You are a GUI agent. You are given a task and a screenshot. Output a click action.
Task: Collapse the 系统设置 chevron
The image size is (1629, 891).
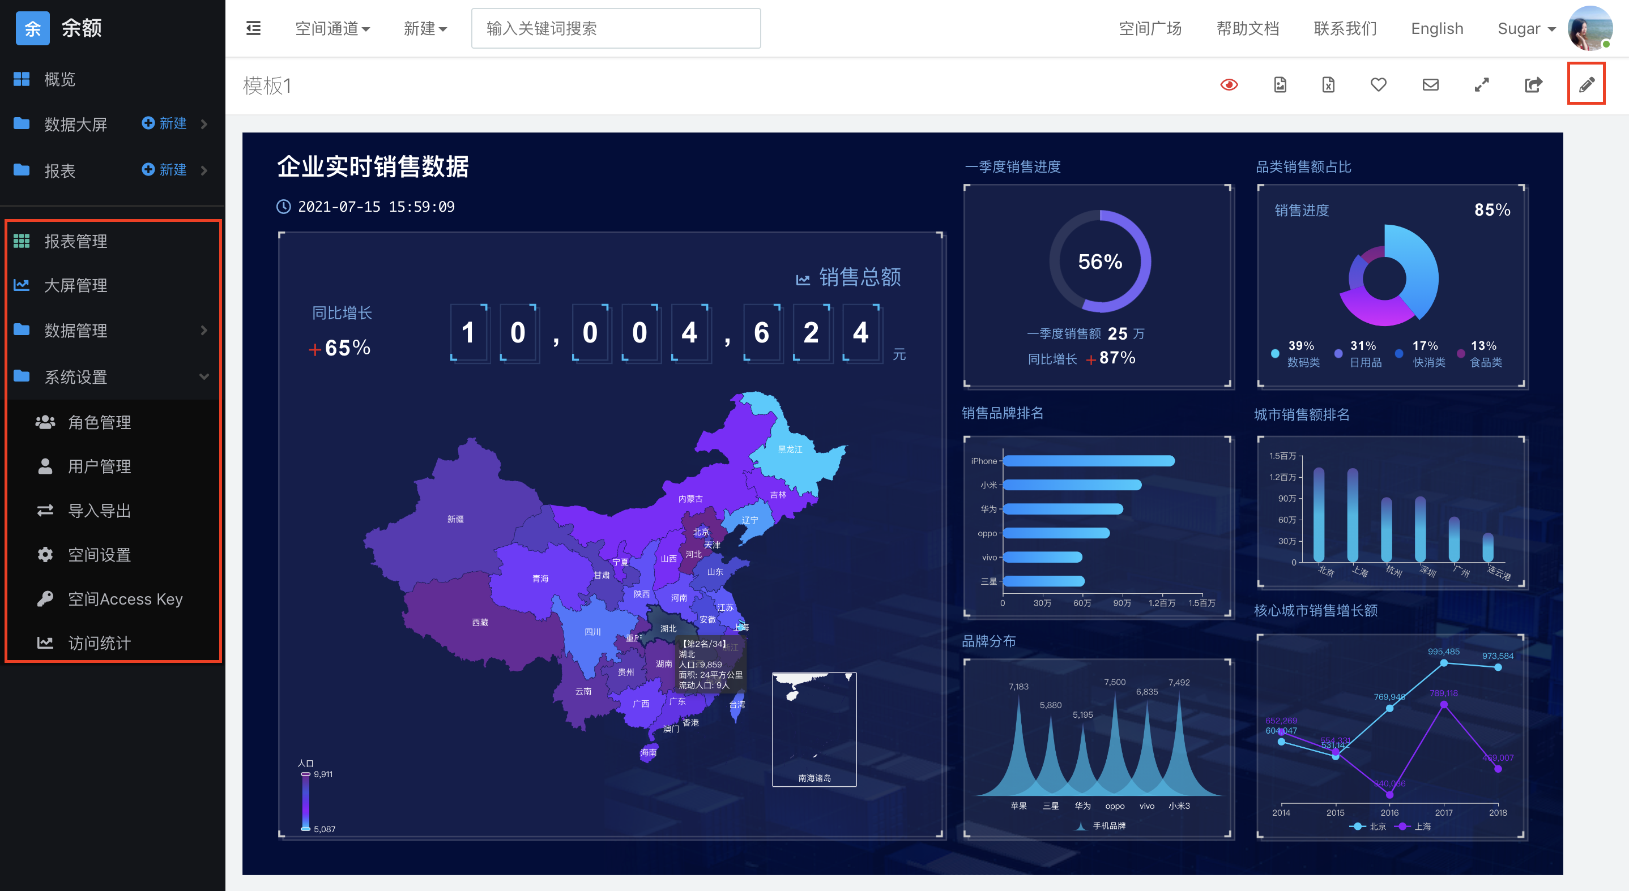click(x=204, y=376)
